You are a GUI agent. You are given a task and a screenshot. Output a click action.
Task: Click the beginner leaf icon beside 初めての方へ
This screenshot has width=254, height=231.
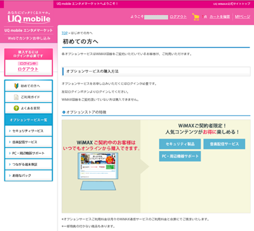[x=16, y=86]
